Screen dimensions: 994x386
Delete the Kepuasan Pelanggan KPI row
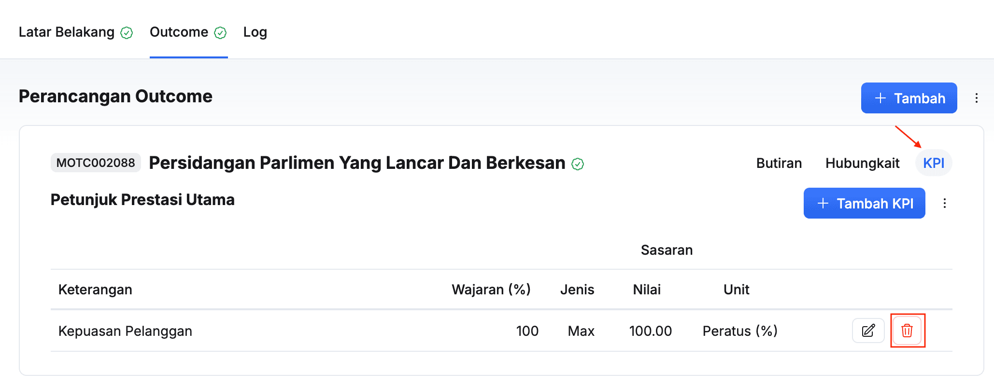[907, 331]
